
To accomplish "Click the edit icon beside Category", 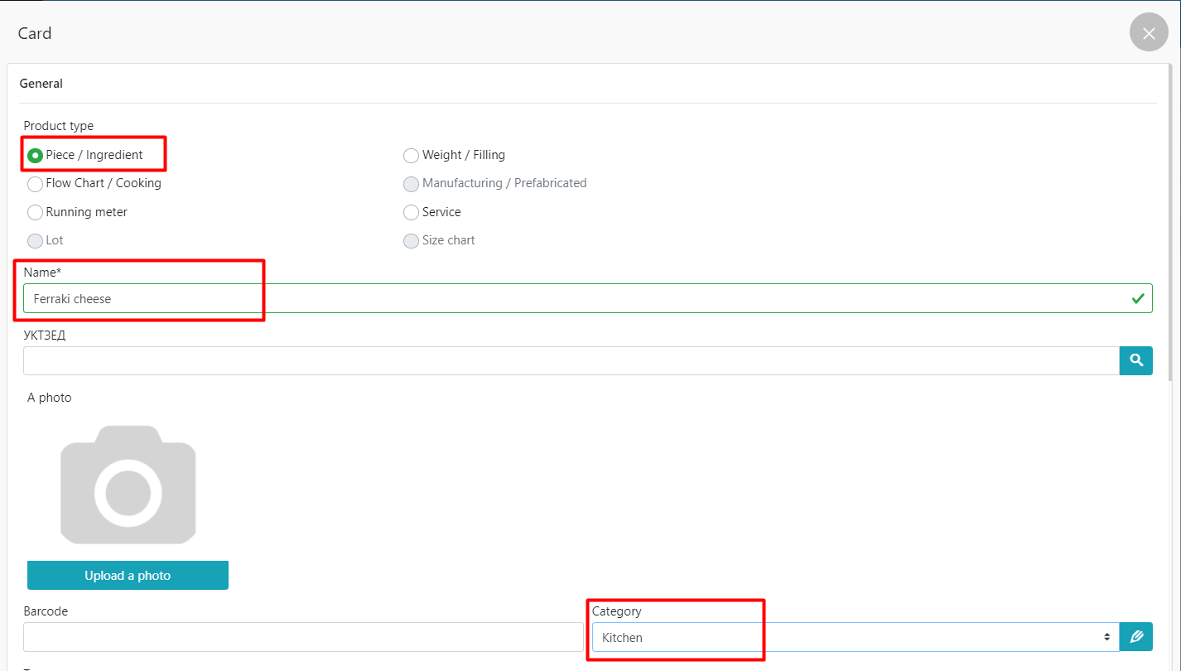I will point(1136,637).
